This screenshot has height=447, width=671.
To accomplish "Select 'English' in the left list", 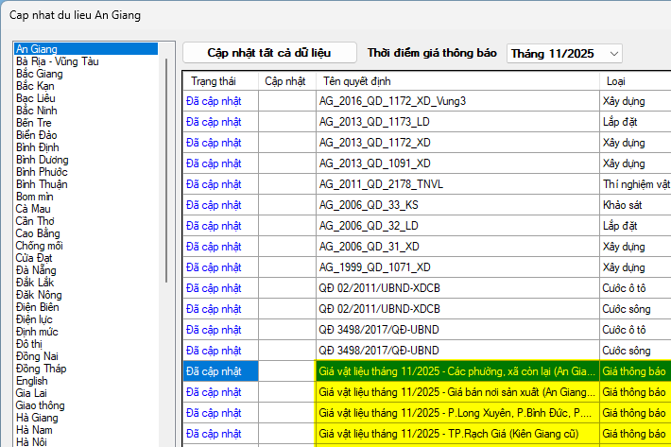I will 32,381.
